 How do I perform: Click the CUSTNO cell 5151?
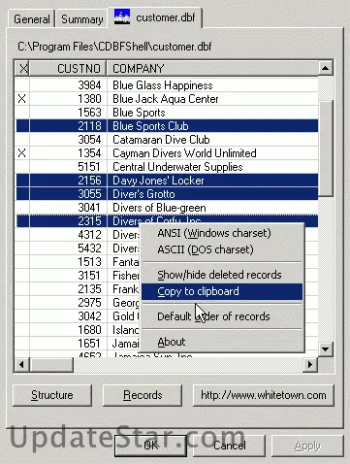coord(68,167)
